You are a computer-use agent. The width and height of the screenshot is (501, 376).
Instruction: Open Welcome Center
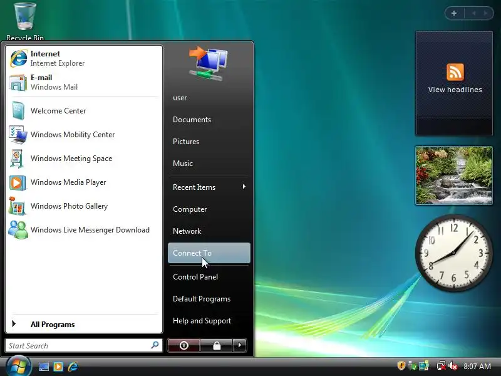pos(84,111)
